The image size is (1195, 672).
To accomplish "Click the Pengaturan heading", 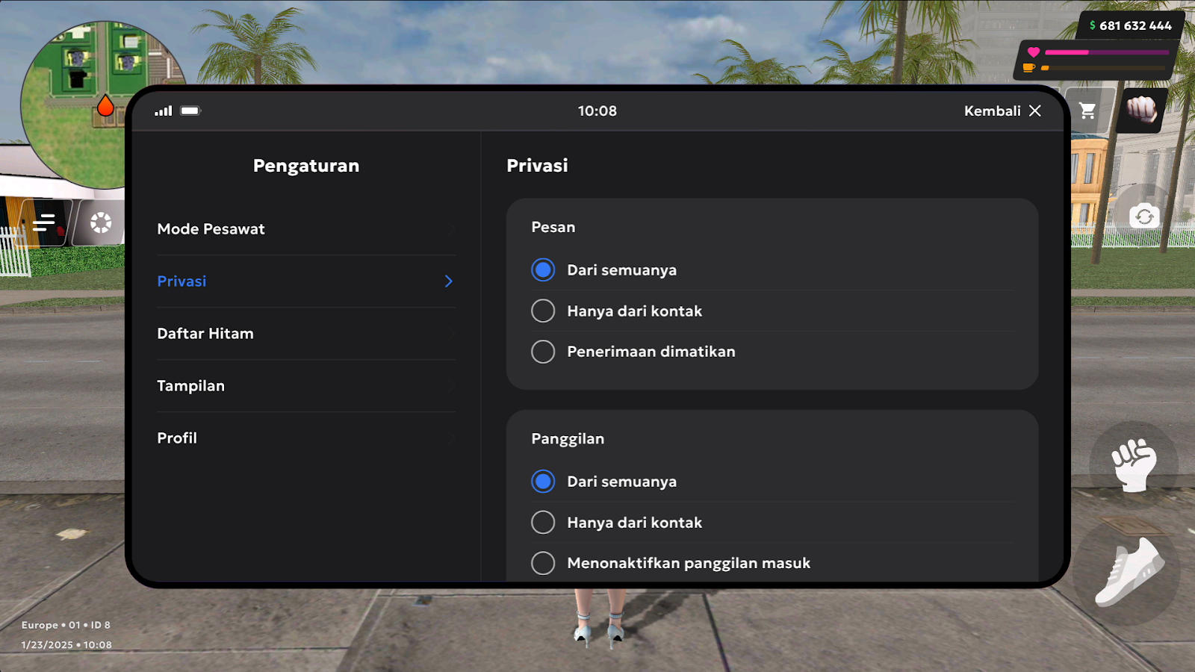I will 306,166.
